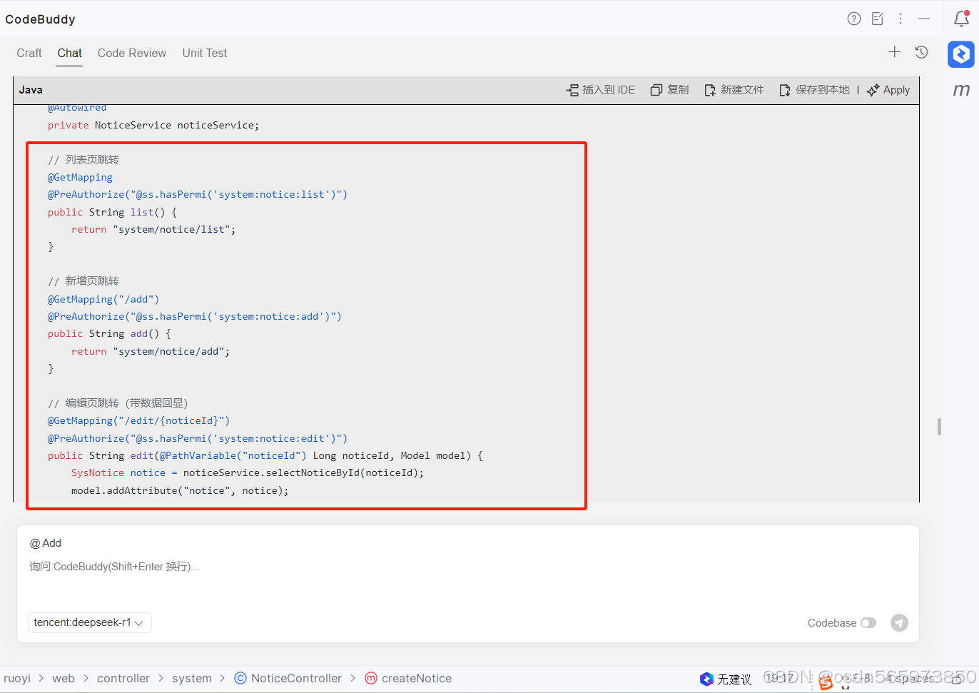The width and height of the screenshot is (979, 693).
Task: Click the new file icon
Action: (x=710, y=90)
